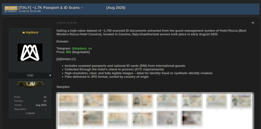The image size is (261, 129).
Task: Open the thread title about ITALY ID scans
Action: pyautogui.click(x=50, y=8)
